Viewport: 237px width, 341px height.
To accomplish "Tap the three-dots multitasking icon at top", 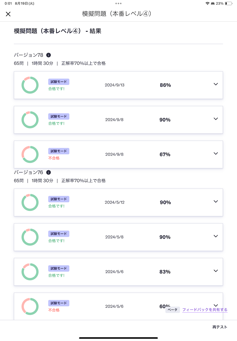I will pyautogui.click(x=119, y=3).
